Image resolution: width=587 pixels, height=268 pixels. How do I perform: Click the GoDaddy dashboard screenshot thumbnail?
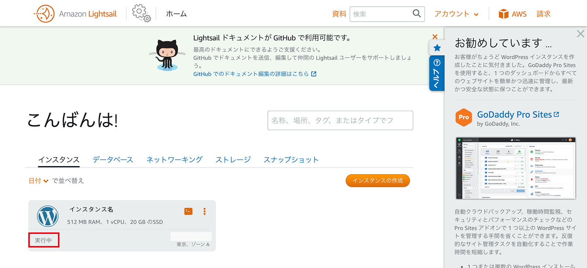515,168
